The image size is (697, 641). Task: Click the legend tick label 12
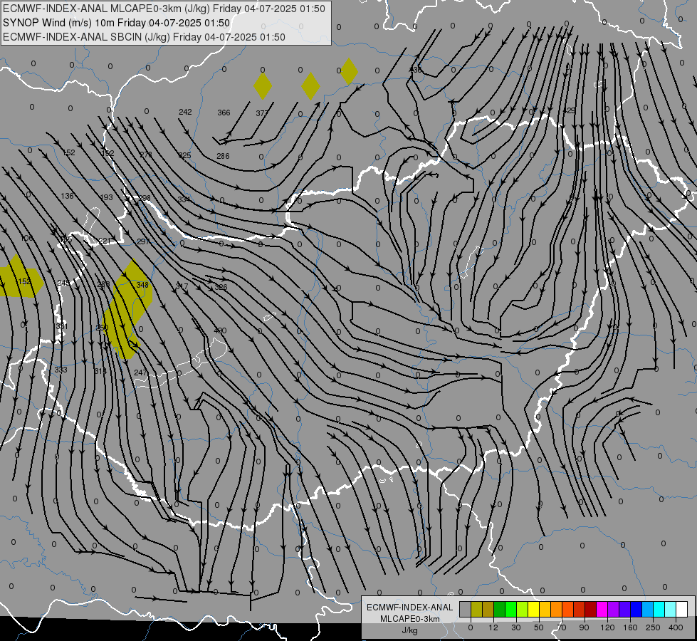pyautogui.click(x=493, y=627)
